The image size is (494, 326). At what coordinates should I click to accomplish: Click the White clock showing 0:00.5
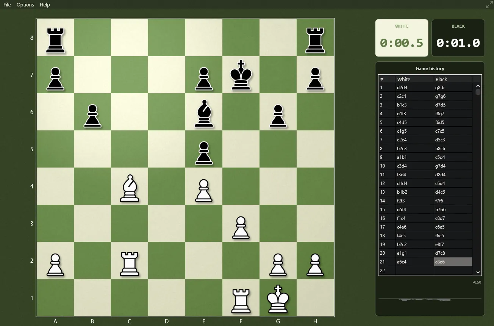tap(402, 38)
